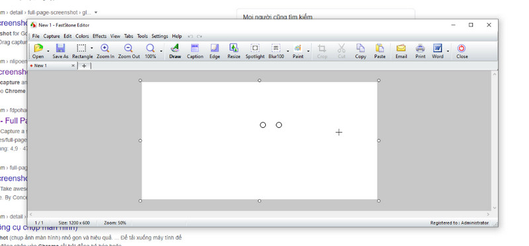Click the left drawn circle on canvas
This screenshot has width=529, height=246.
tap(263, 125)
